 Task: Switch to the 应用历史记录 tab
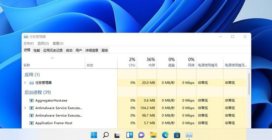pyautogui.click(x=53, y=50)
